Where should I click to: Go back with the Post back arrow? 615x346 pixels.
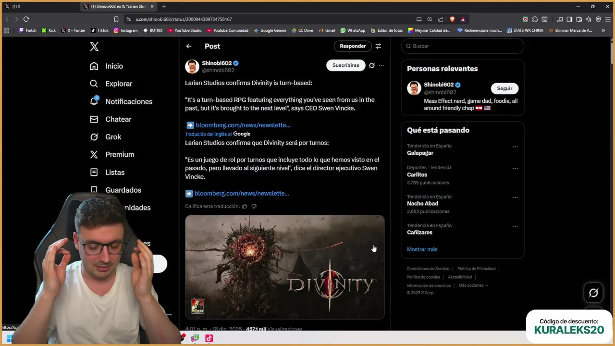[x=189, y=46]
